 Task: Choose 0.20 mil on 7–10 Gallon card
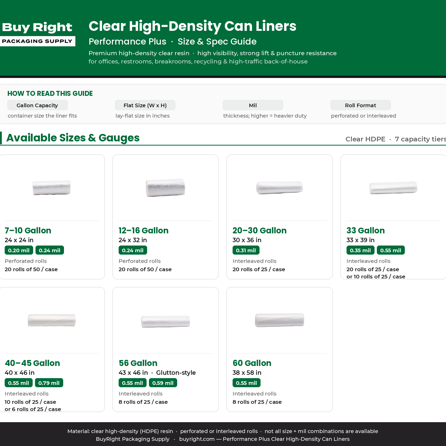19,250
